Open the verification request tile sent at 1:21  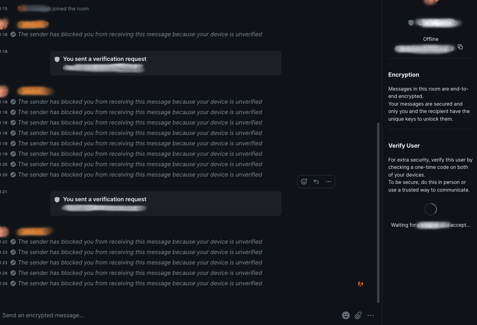[x=166, y=204]
